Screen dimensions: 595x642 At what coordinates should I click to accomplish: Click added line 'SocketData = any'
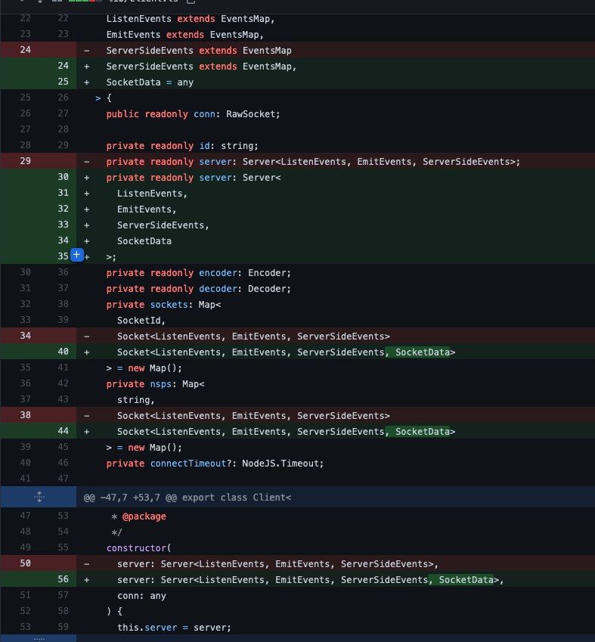click(x=150, y=82)
